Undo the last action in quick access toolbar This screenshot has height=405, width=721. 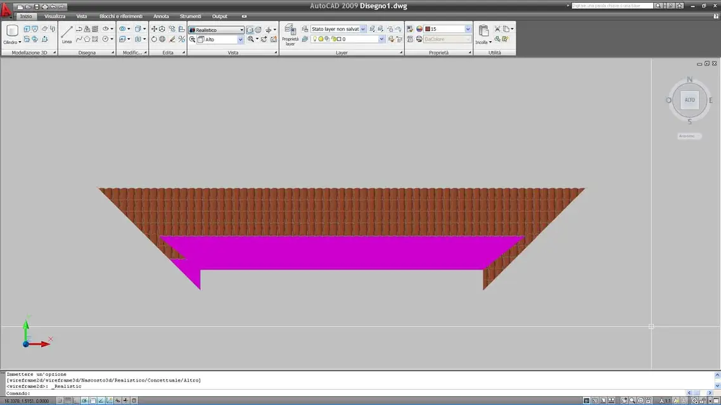pyautogui.click(x=53, y=6)
